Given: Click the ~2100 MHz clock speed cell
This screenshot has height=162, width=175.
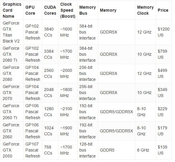Looking at the screenshot, I should pos(68,112).
